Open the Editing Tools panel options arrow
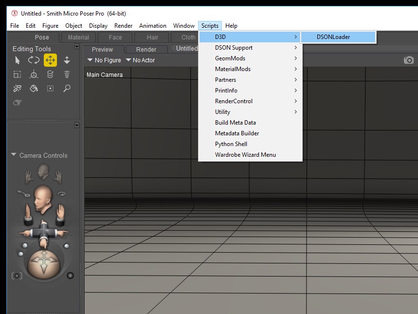 [77, 46]
